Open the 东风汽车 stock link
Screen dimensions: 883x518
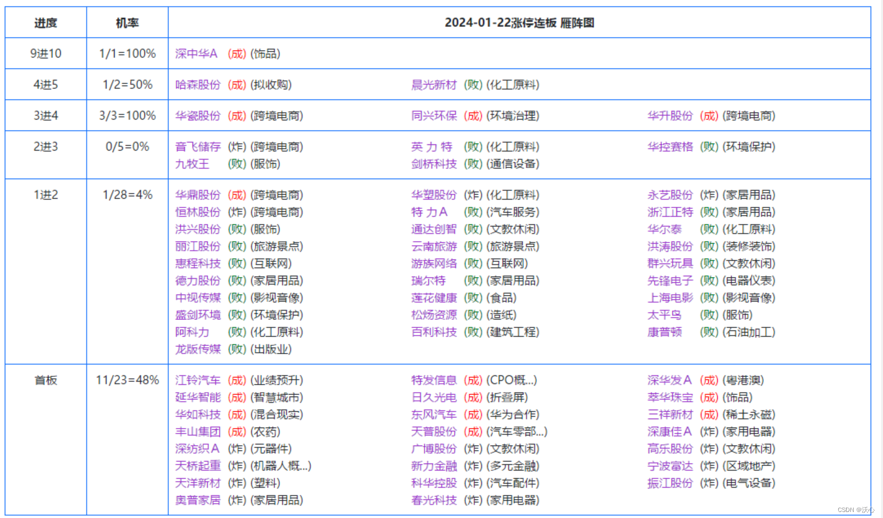(434, 415)
